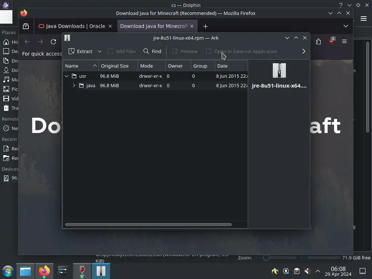Image resolution: width=372 pixels, height=279 pixels.
Task: Select the usr folder row
Action: click(155, 76)
